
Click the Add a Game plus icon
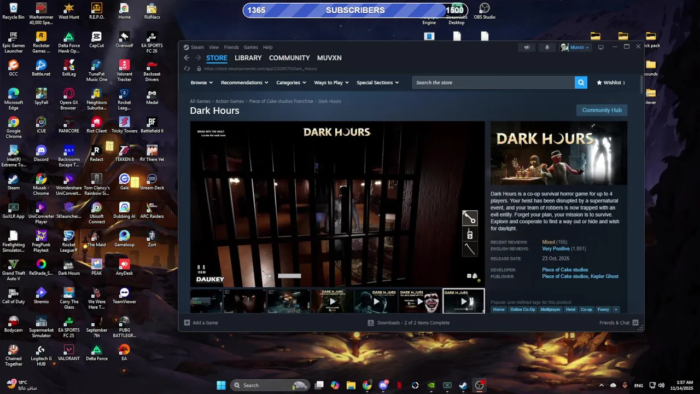pyautogui.click(x=186, y=323)
